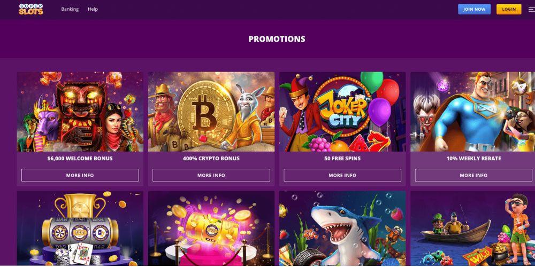This screenshot has height=267, width=535.
Task: Select the fishing boat promo image
Action: [472, 228]
